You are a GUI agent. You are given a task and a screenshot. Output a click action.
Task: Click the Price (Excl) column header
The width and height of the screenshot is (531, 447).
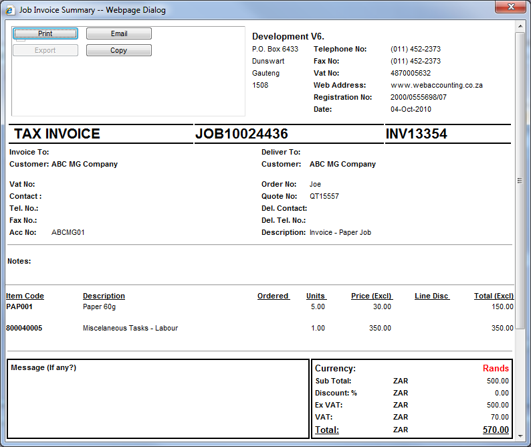tap(371, 296)
